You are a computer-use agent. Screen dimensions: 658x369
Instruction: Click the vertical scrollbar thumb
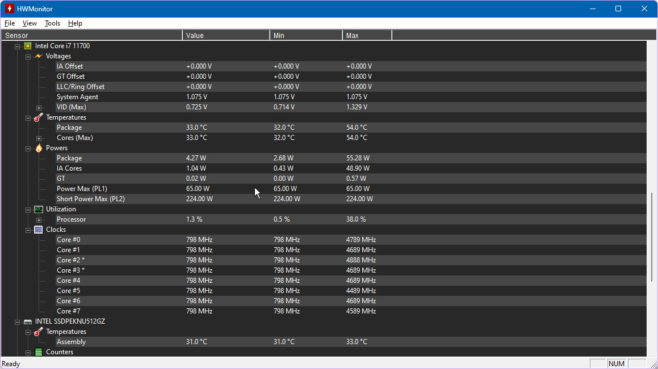coord(652,237)
